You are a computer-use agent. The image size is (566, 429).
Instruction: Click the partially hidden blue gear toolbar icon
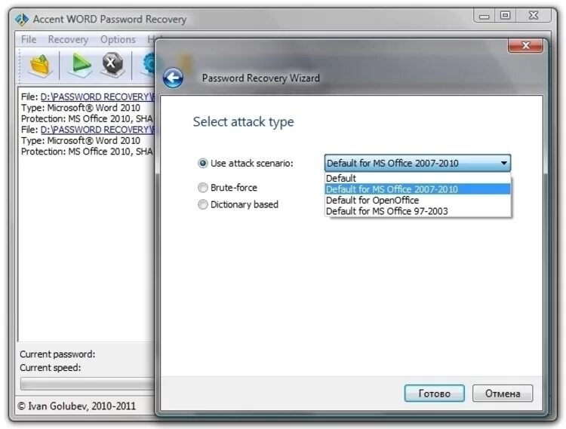point(149,64)
